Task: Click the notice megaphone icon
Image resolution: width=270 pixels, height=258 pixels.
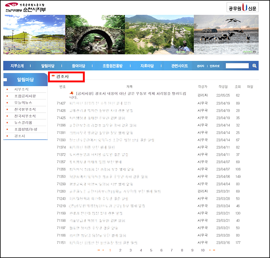Action: click(x=71, y=93)
